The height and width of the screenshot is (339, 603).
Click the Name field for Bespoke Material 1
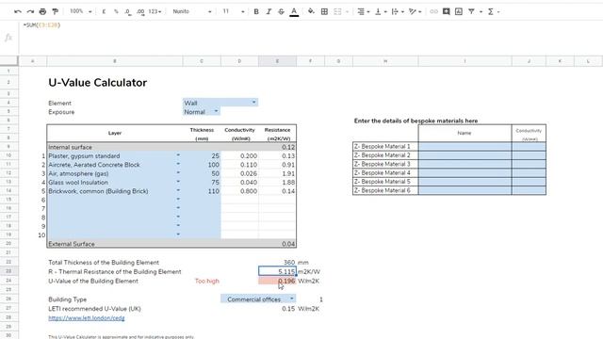(464, 147)
